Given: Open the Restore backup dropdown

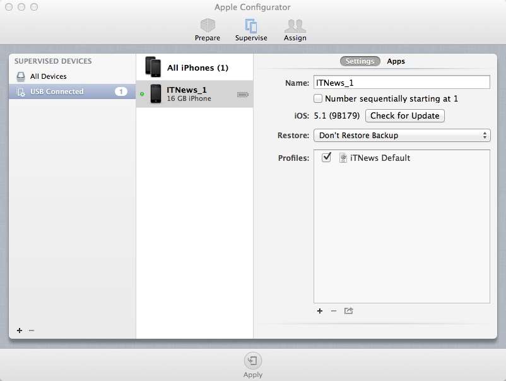Looking at the screenshot, I should click(402, 135).
